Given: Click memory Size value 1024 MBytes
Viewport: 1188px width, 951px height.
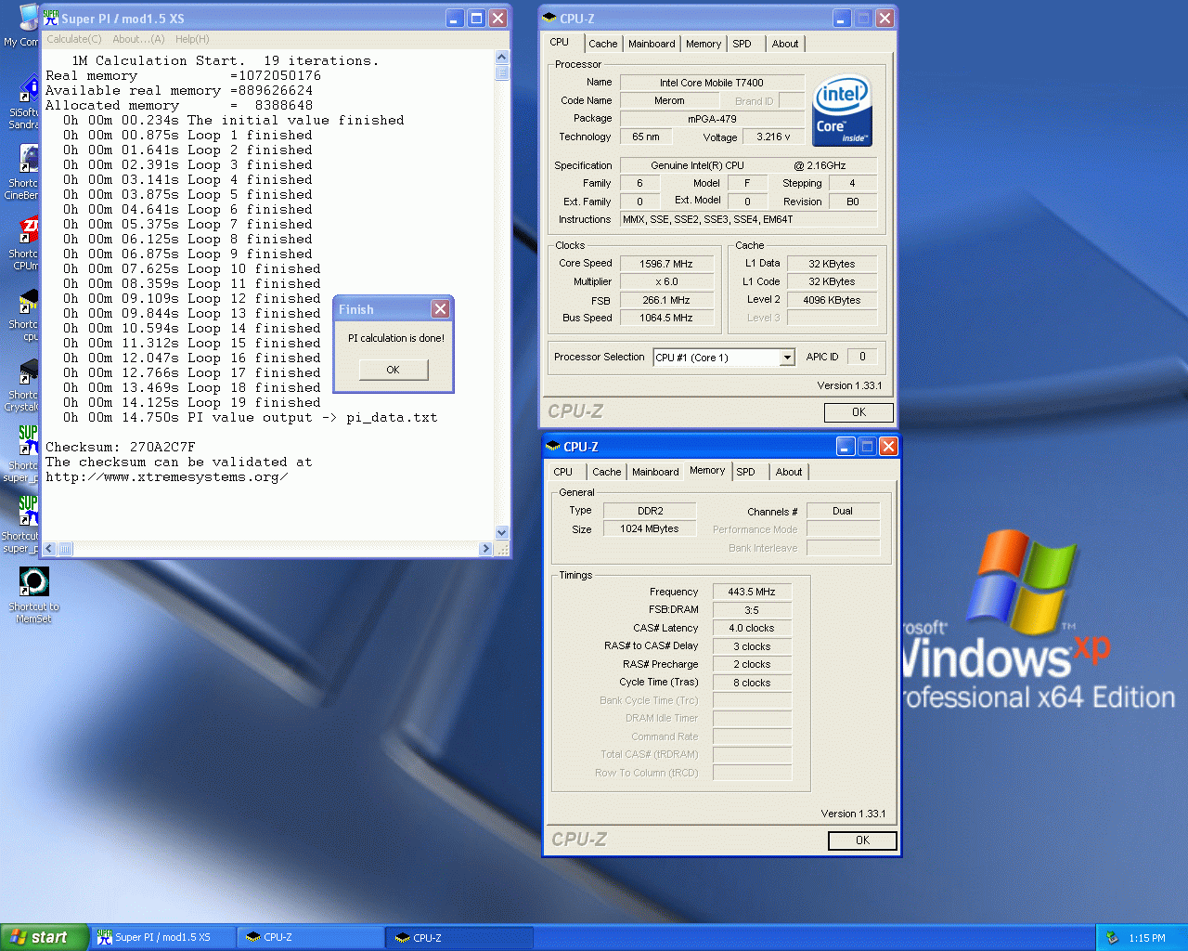Looking at the screenshot, I should click(x=650, y=528).
